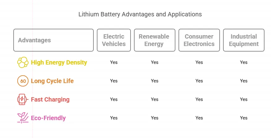This screenshot has height=138, width=271.
Task: Click the yellow High Energy Density bubbles icon
Action: tap(23, 62)
